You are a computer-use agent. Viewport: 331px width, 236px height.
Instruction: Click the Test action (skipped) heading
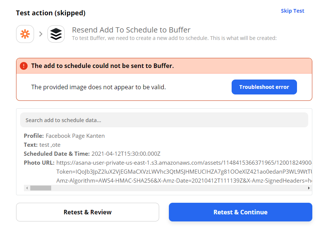[x=51, y=13]
